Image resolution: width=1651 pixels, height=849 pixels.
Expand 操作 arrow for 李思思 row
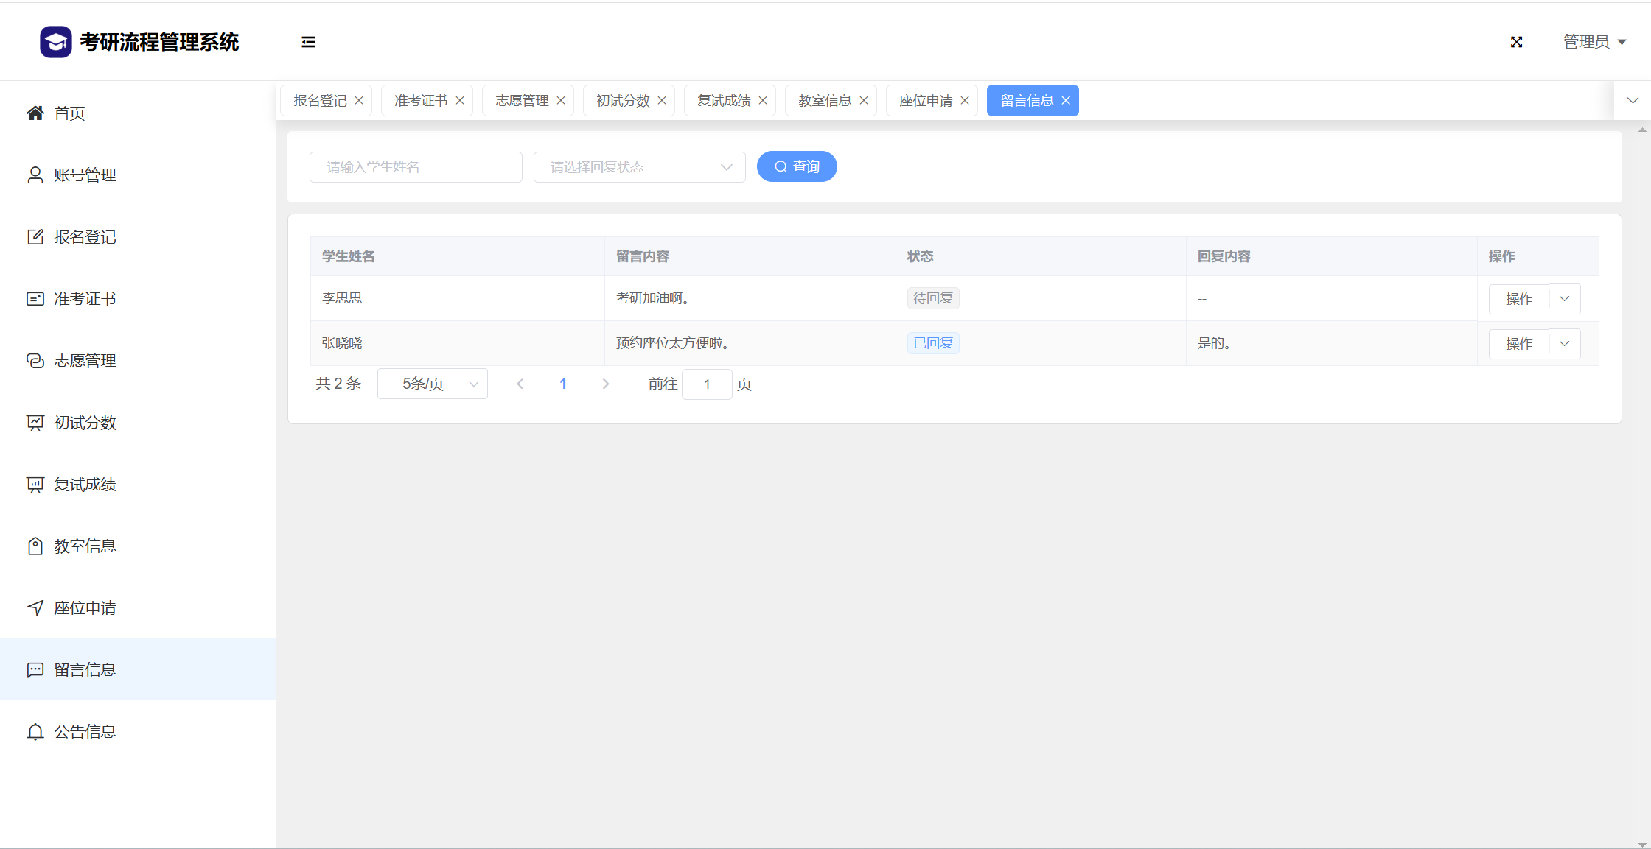1565,298
